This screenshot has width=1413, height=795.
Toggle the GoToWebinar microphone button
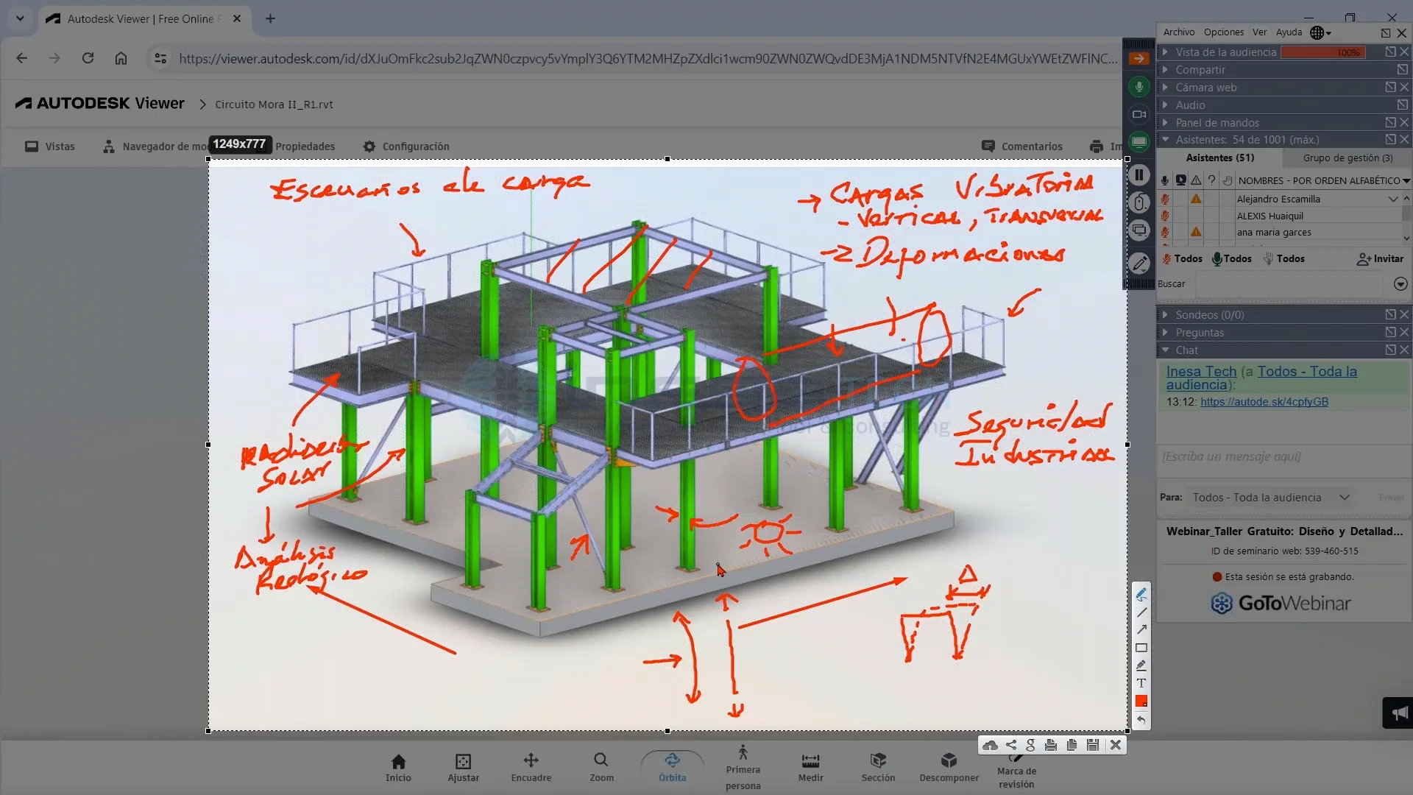click(x=1138, y=87)
